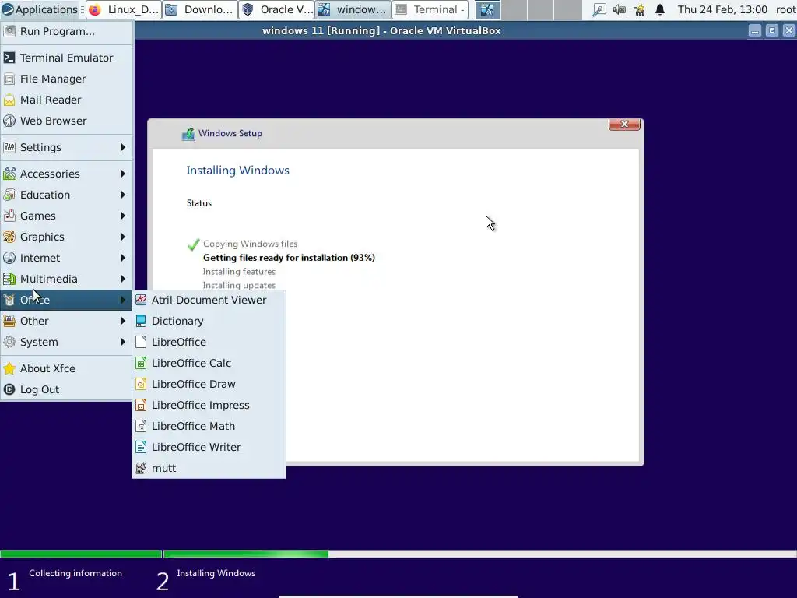Image resolution: width=797 pixels, height=598 pixels.
Task: Click the Settings category icon
Action: pyautogui.click(x=9, y=147)
